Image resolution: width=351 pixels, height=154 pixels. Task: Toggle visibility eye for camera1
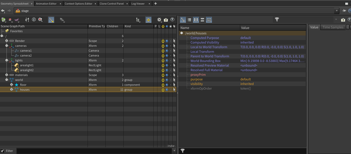click(x=167, y=51)
